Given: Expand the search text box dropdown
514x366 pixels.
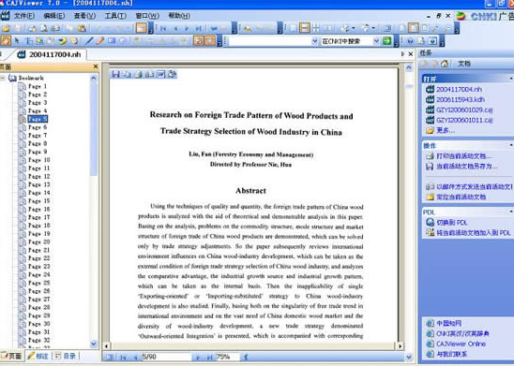Looking at the screenshot, I should pos(315,41).
